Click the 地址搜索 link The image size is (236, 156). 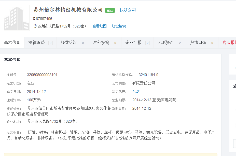(x=119, y=26)
